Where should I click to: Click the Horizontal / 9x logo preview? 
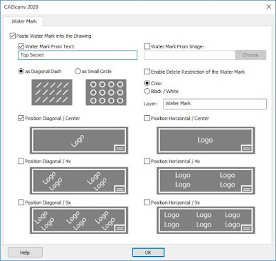pyautogui.click(x=206, y=220)
